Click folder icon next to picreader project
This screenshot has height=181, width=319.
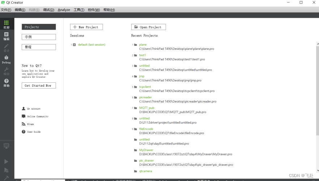pyautogui.click(x=136, y=98)
